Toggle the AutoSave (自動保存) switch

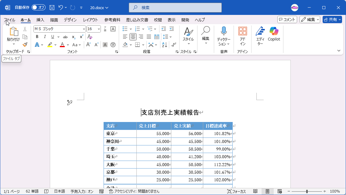38,8
